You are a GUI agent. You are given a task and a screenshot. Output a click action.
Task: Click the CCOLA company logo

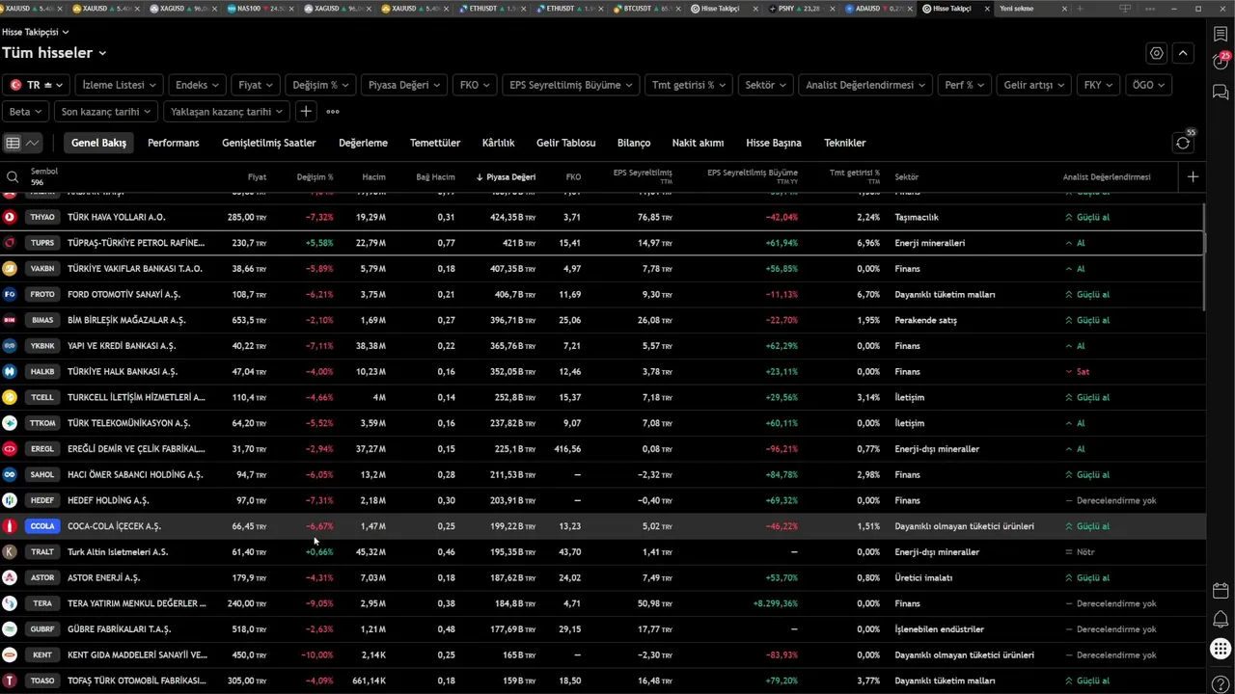click(x=10, y=526)
